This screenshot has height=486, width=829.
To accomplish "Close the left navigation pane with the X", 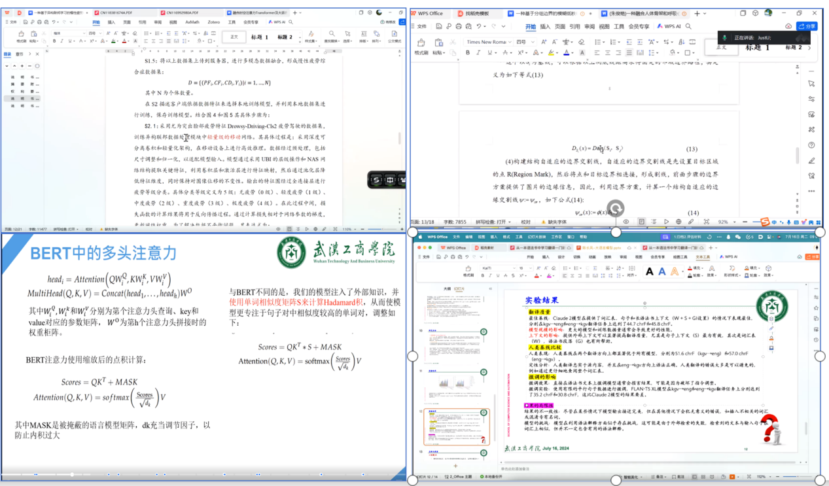I will (x=37, y=54).
